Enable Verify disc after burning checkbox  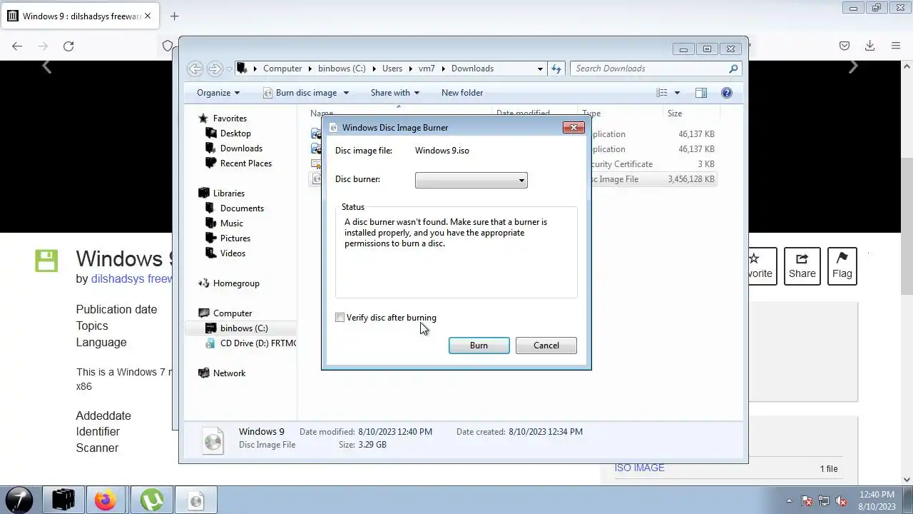[x=340, y=318]
